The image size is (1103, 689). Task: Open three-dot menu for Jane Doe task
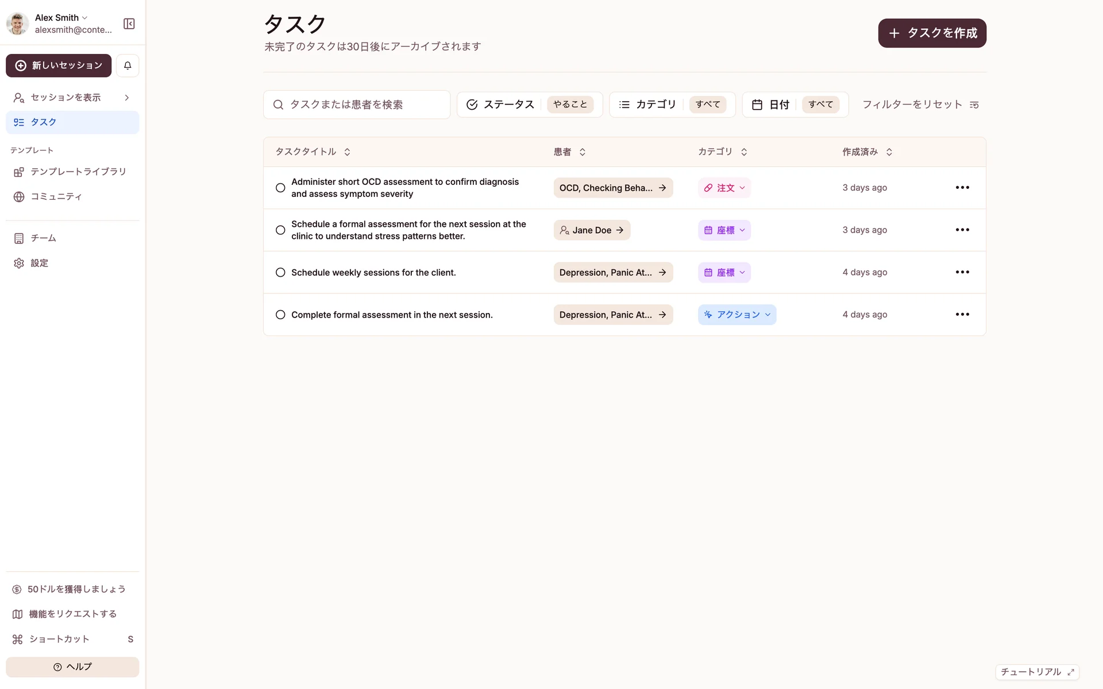tap(962, 230)
